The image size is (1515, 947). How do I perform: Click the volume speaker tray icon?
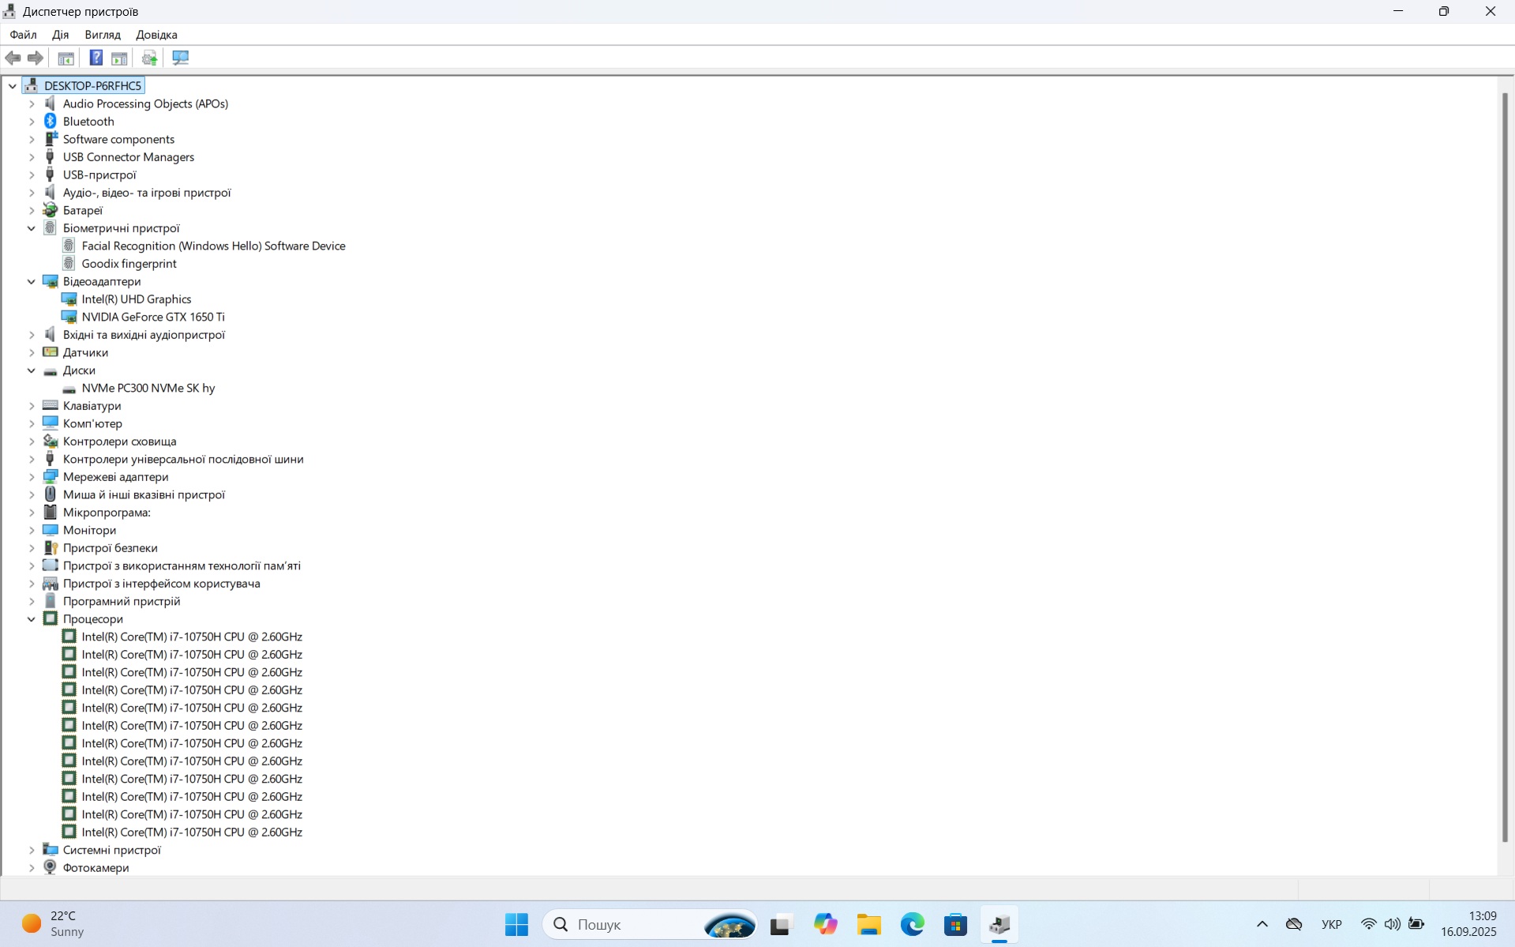tap(1392, 924)
